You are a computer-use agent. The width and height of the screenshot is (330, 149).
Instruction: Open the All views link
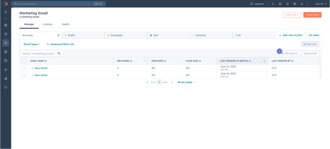314,35
